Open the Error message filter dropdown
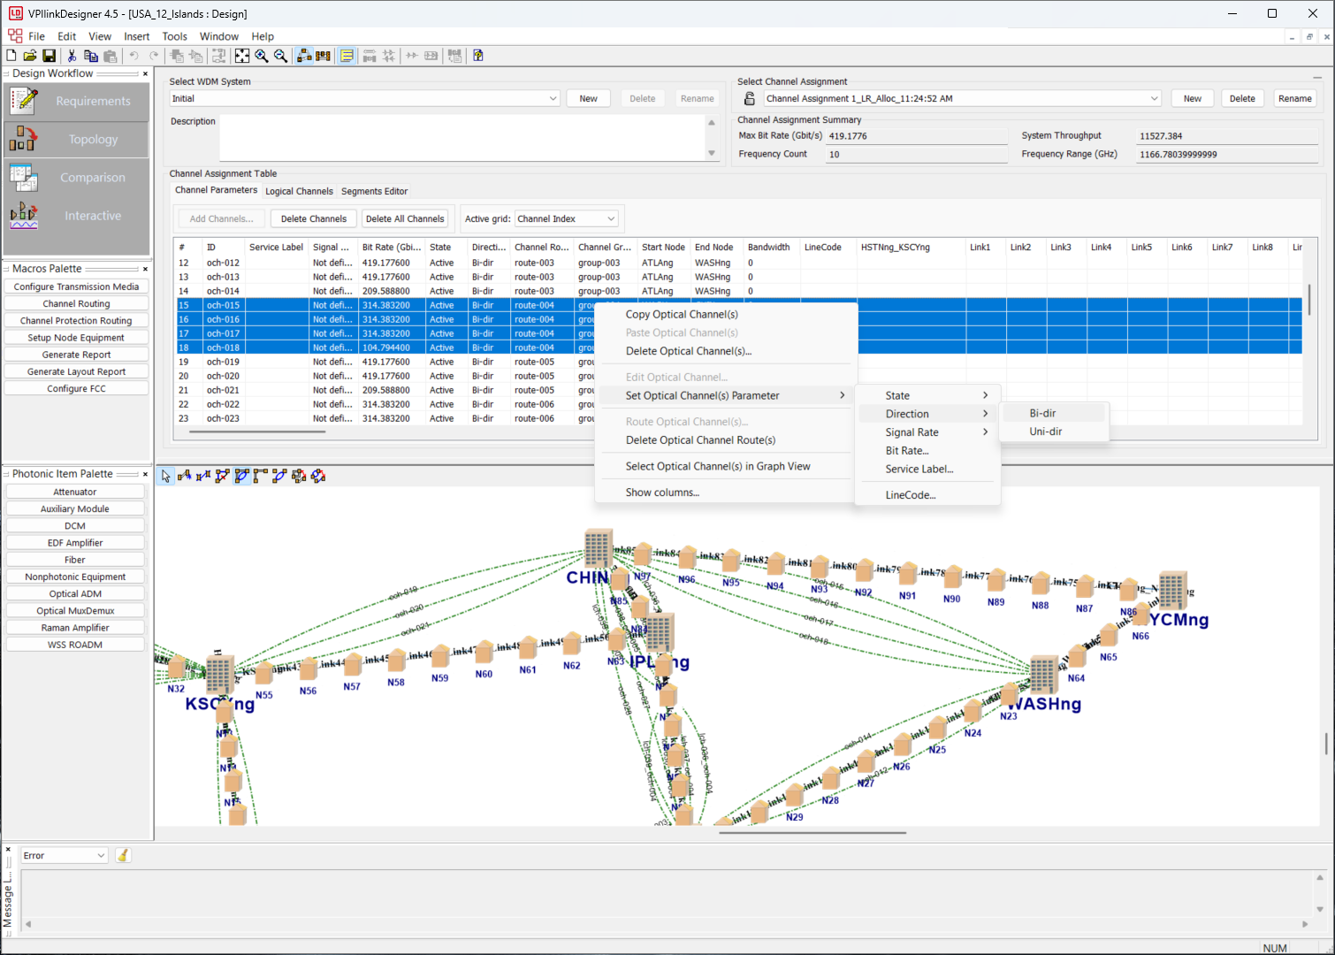 tap(64, 855)
